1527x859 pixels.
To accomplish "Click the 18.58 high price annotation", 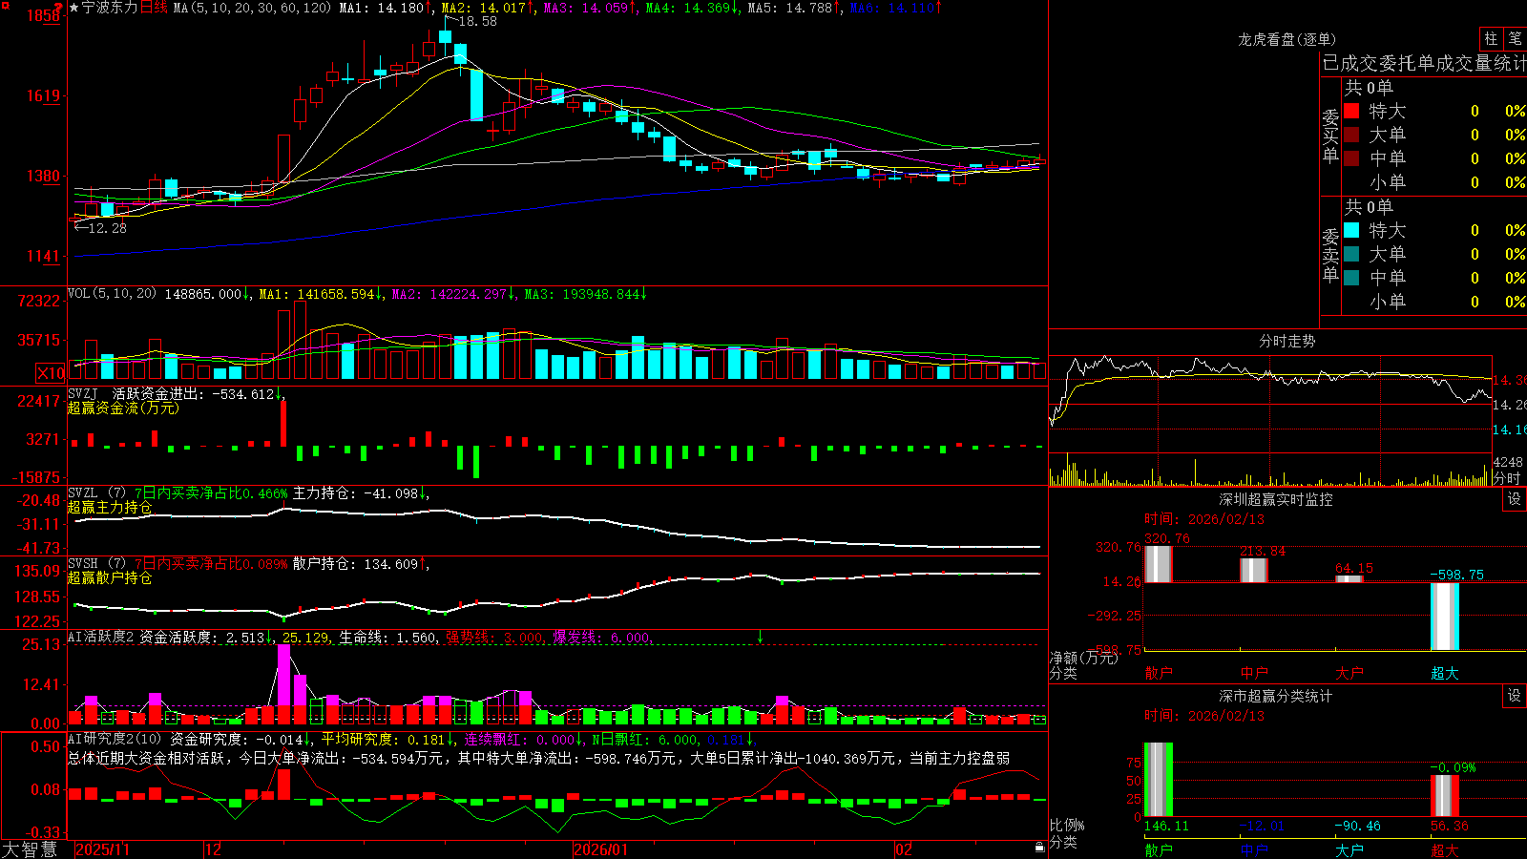I will click(x=477, y=21).
